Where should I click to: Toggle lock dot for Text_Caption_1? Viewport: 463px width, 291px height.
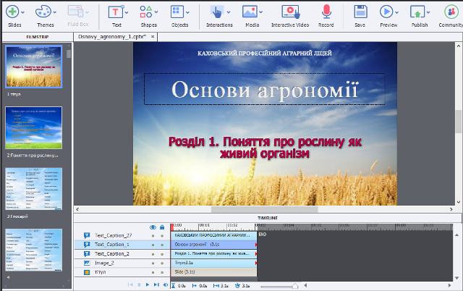point(162,245)
